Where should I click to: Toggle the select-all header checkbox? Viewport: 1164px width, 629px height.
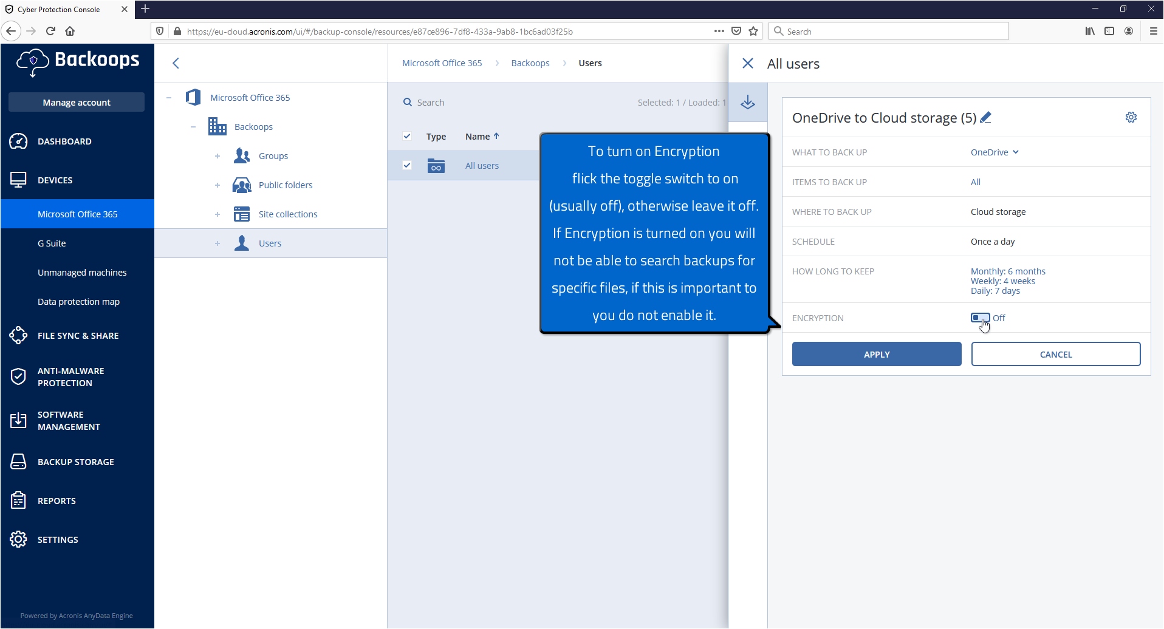pyautogui.click(x=407, y=136)
